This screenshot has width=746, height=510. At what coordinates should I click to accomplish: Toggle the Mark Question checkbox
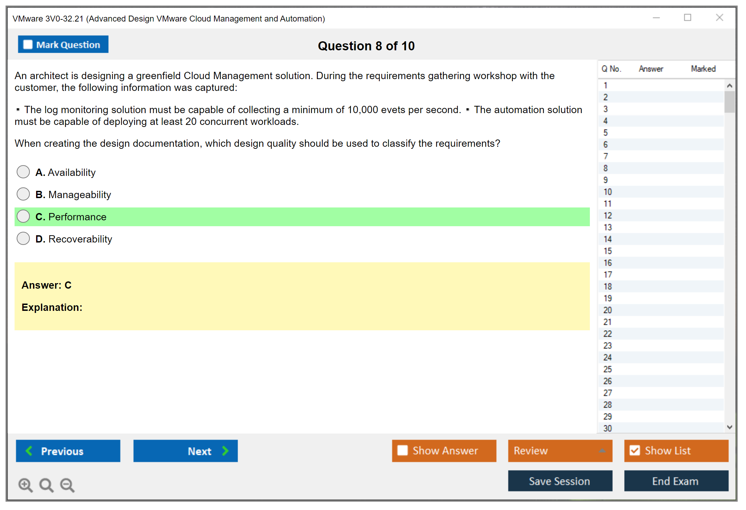(28, 44)
